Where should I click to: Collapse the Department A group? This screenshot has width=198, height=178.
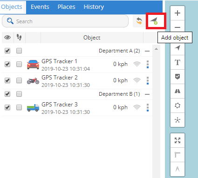(x=147, y=51)
